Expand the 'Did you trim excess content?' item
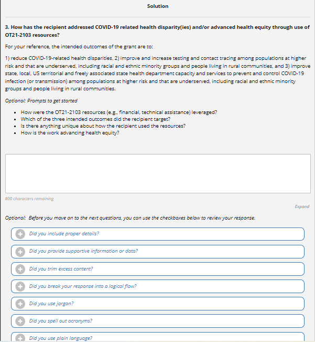Image resolution: width=315 pixels, height=342 pixels. [61, 269]
